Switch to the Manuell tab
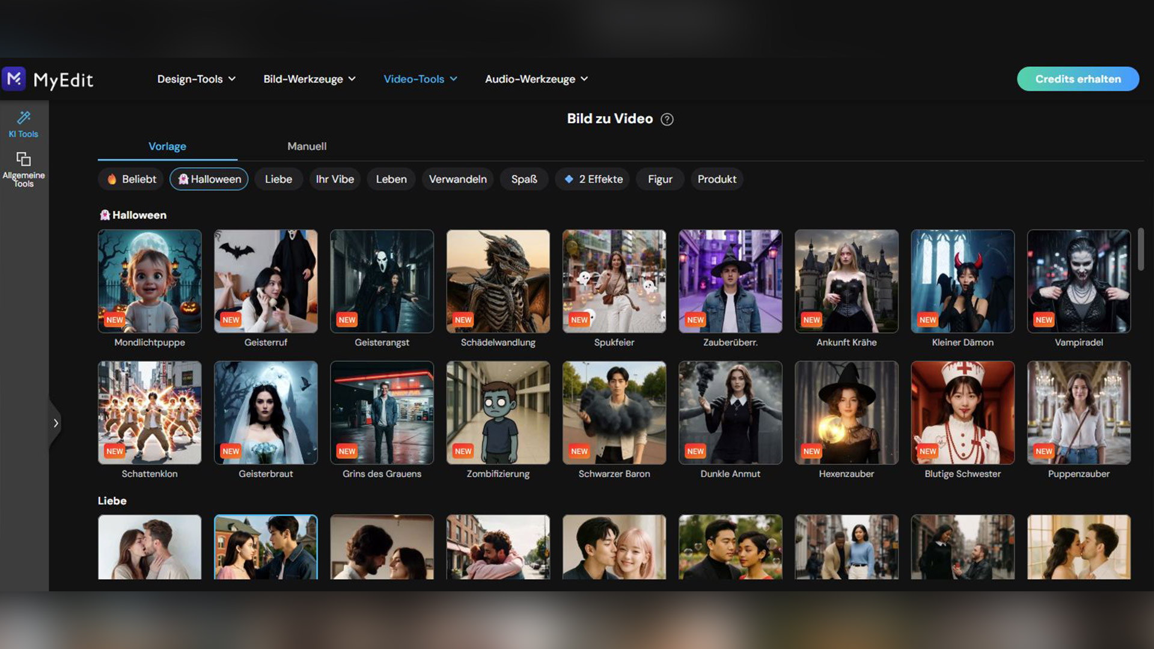This screenshot has width=1154, height=649. tap(307, 146)
